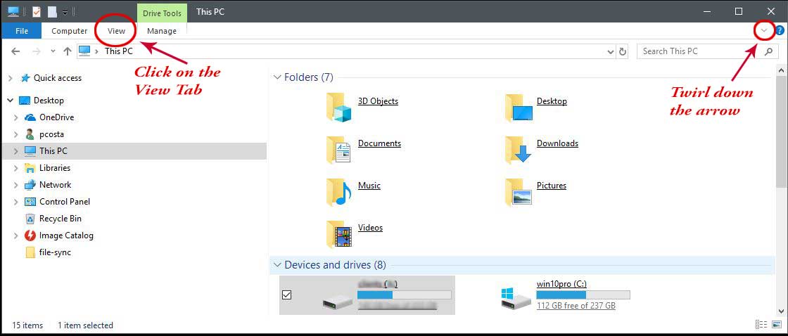Expand the OneDrive tree node
Viewport: 788px width, 336px height.
[x=16, y=117]
